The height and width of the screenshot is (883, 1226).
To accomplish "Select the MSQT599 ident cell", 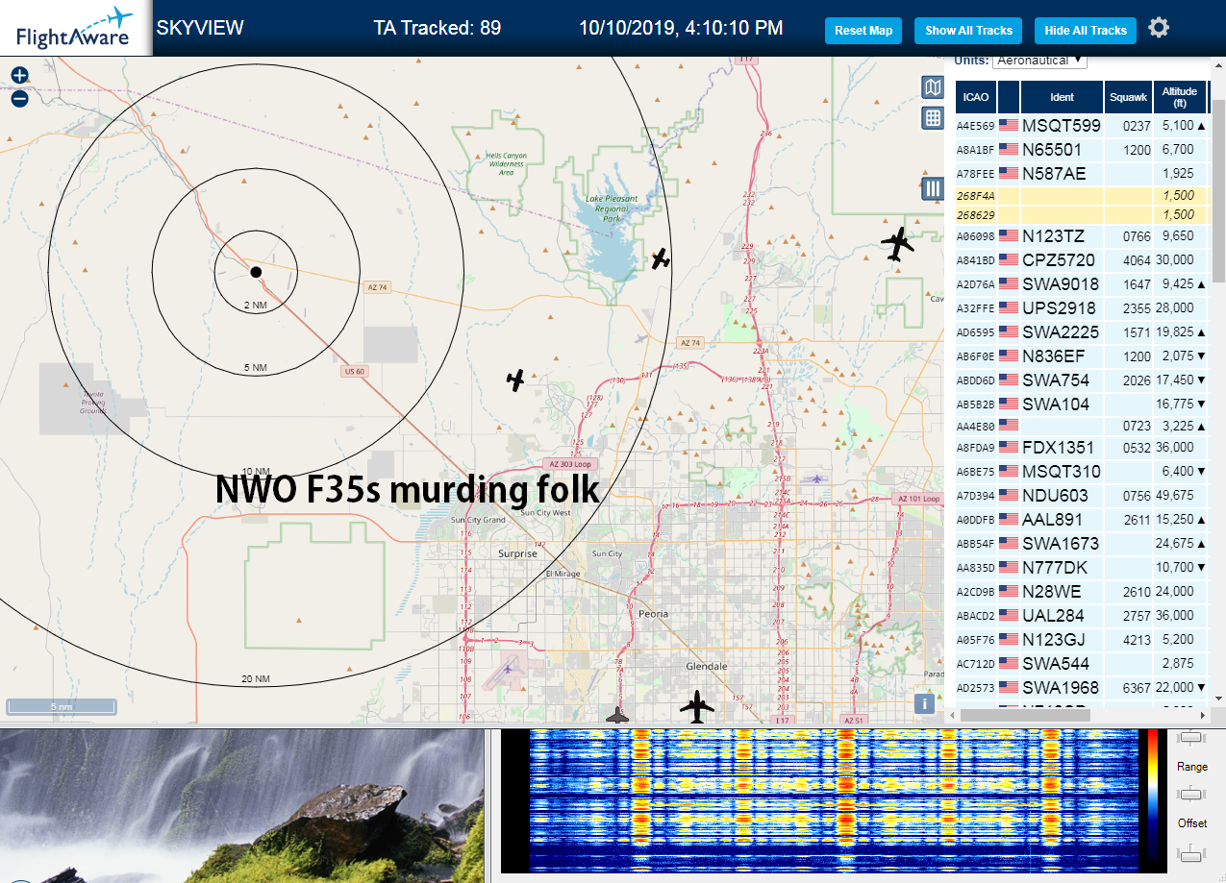I will (1062, 125).
